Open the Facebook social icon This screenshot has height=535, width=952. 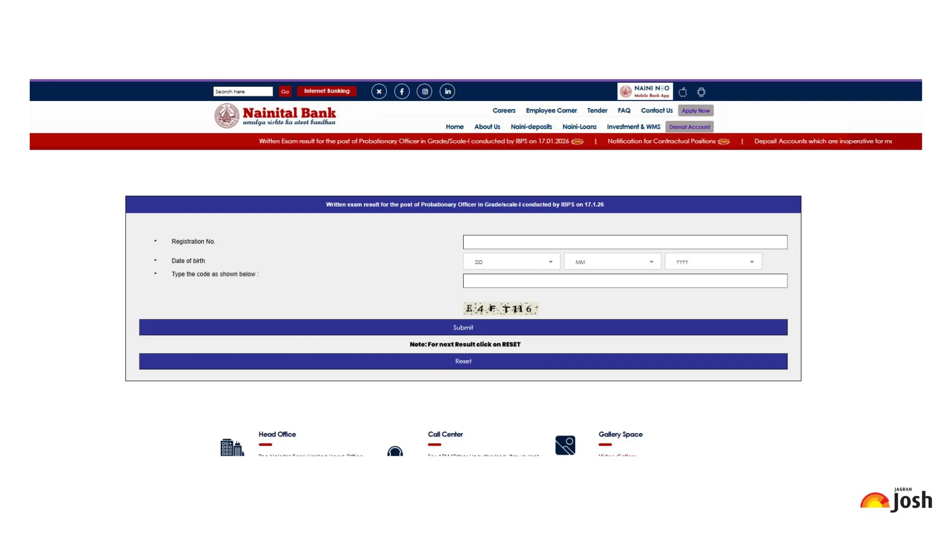(402, 92)
